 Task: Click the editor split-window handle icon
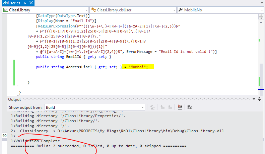point(261,16)
